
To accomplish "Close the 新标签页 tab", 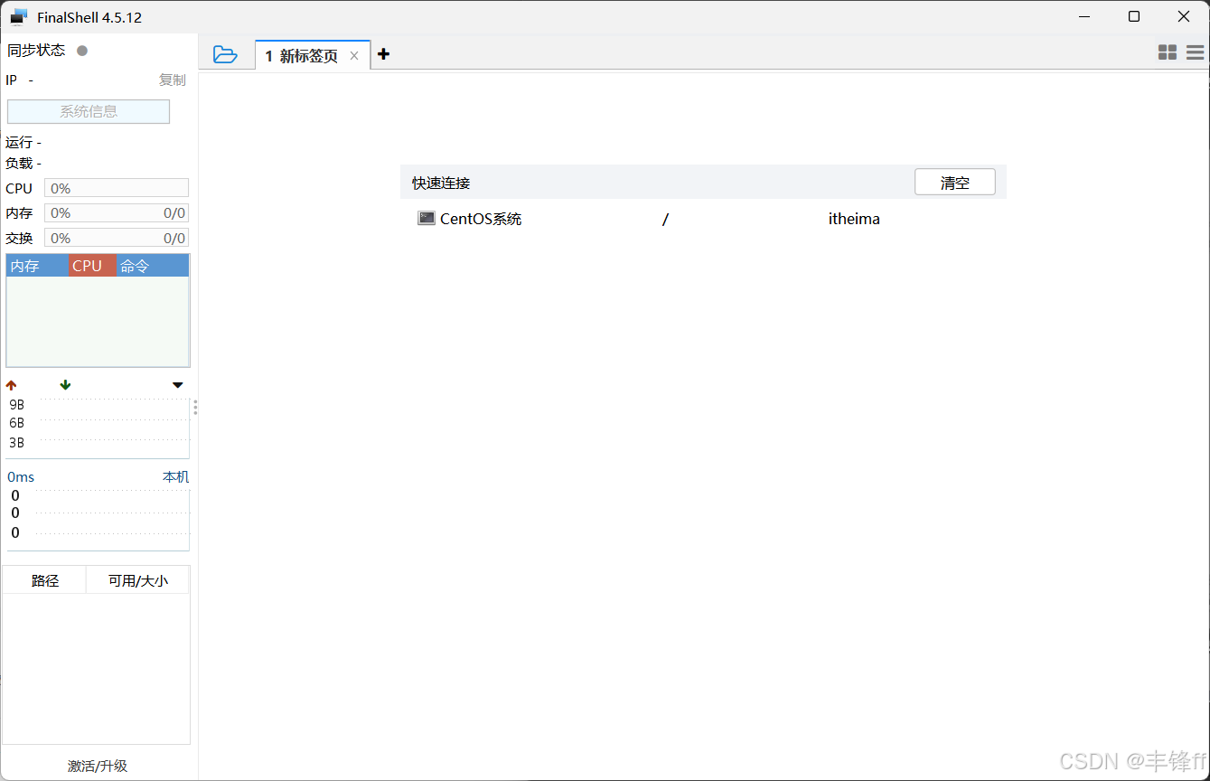I will [x=354, y=56].
